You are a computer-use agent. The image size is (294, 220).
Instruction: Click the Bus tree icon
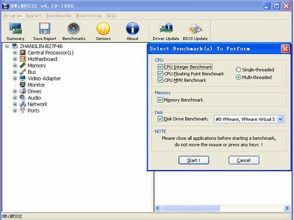tap(23, 72)
